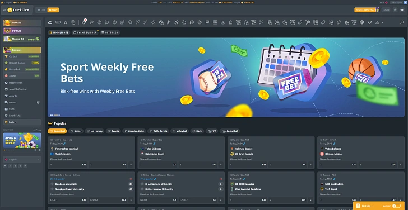Open the bet history documents icon
This screenshot has width=408, height=210.
[73, 22]
